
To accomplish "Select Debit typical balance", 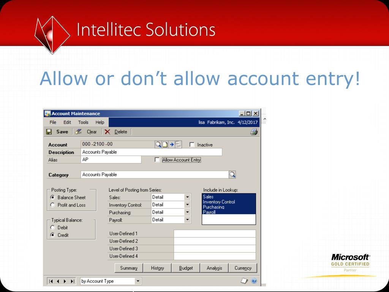I will tap(52, 227).
